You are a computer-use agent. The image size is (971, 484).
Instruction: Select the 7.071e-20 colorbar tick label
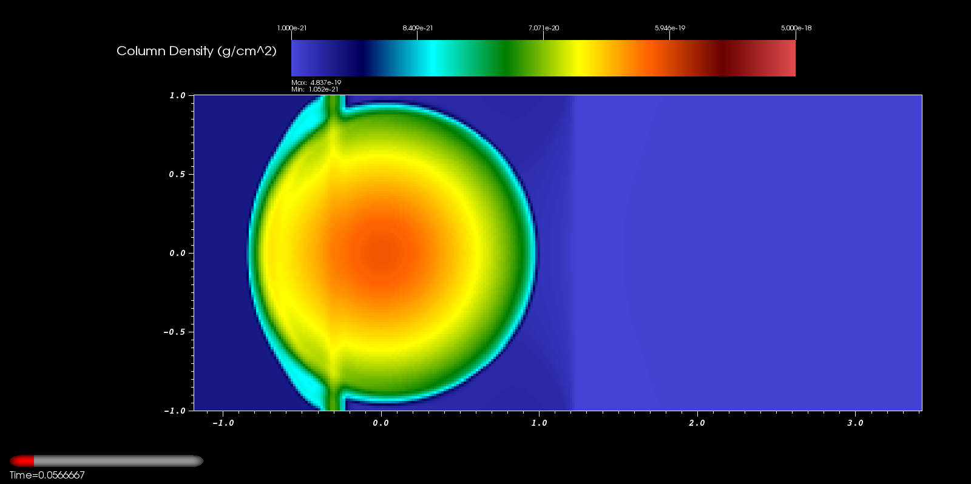click(543, 28)
